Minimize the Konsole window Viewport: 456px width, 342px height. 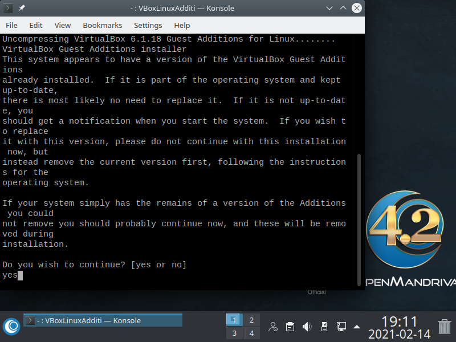tap(329, 8)
